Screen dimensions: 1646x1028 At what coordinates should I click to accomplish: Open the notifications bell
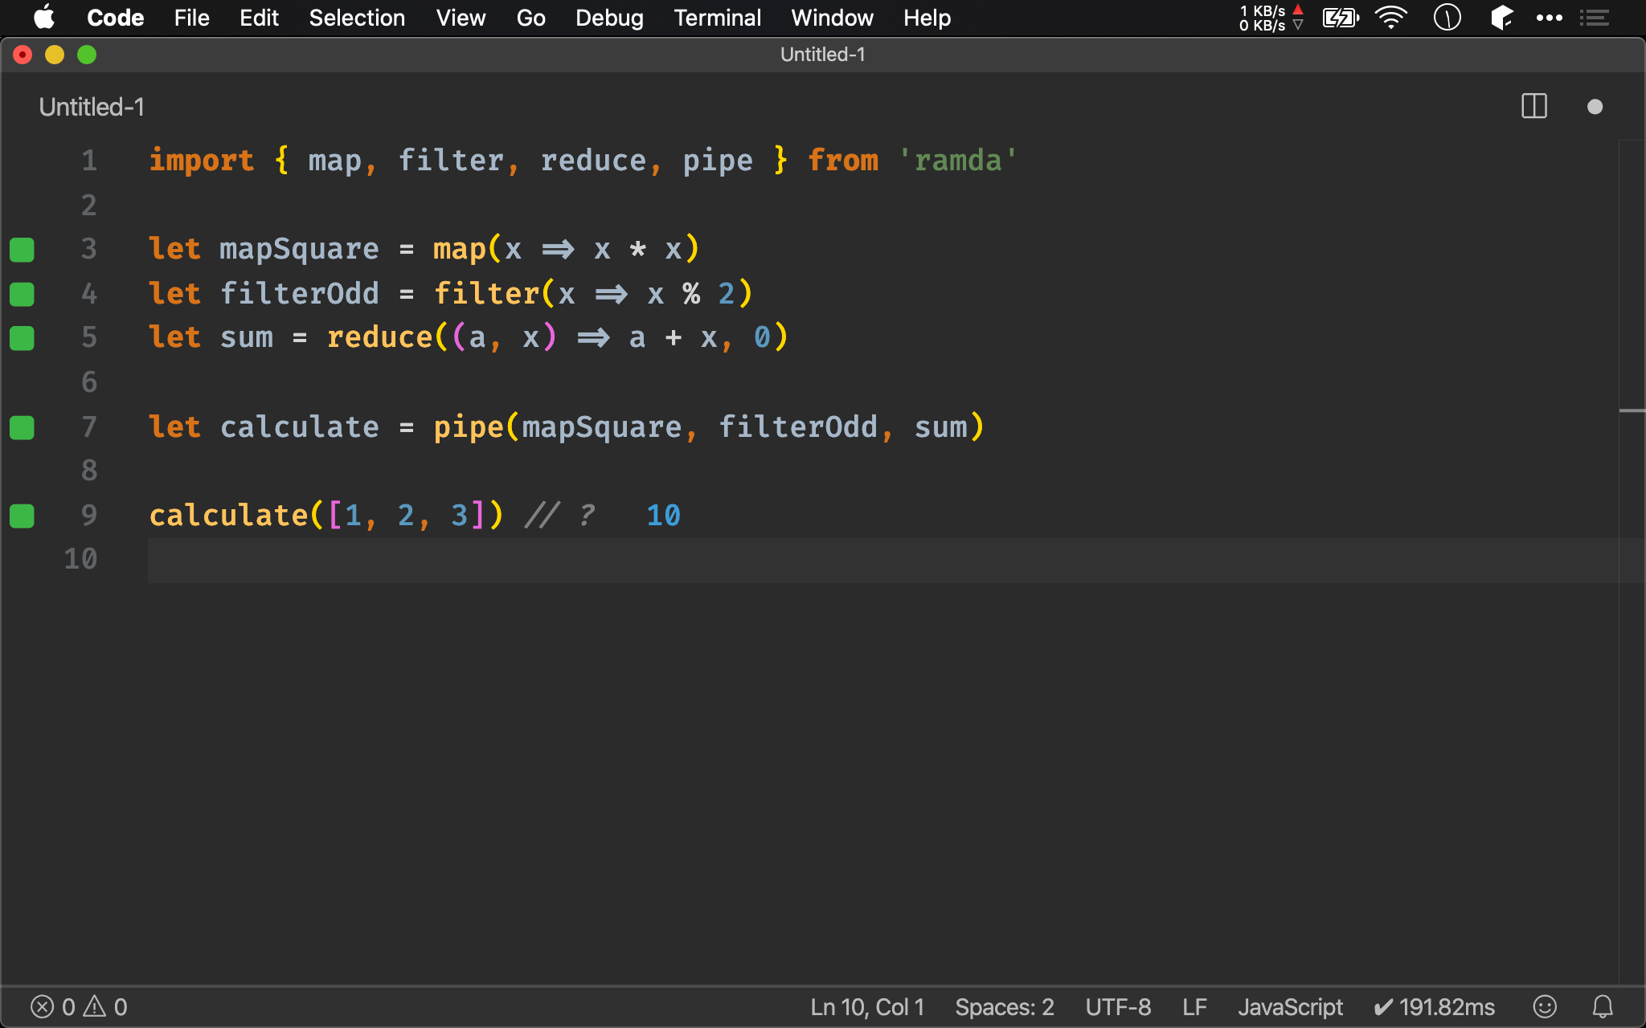1603,1006
